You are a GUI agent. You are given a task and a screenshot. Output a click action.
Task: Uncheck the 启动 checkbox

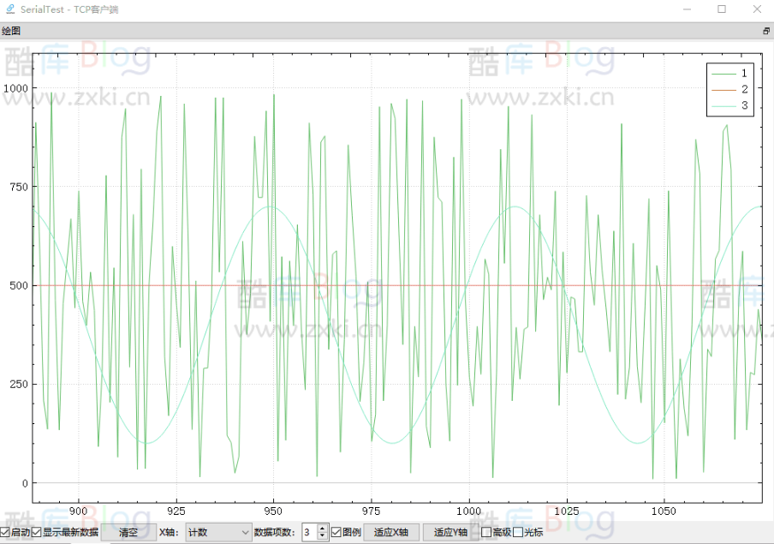[x=5, y=532]
